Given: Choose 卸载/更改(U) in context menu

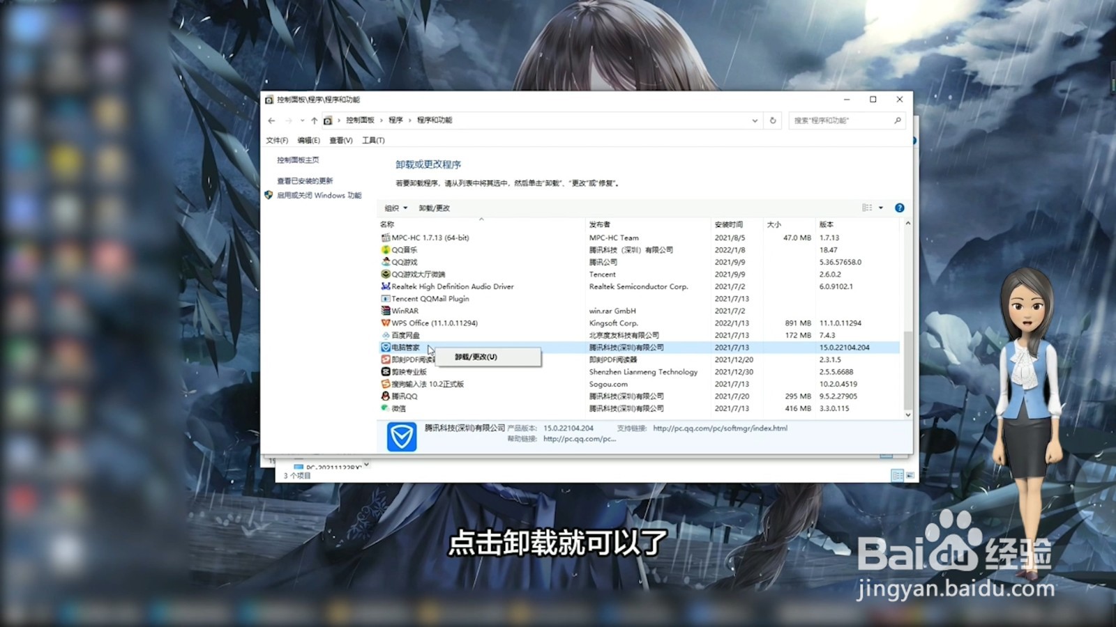Looking at the screenshot, I should (476, 357).
